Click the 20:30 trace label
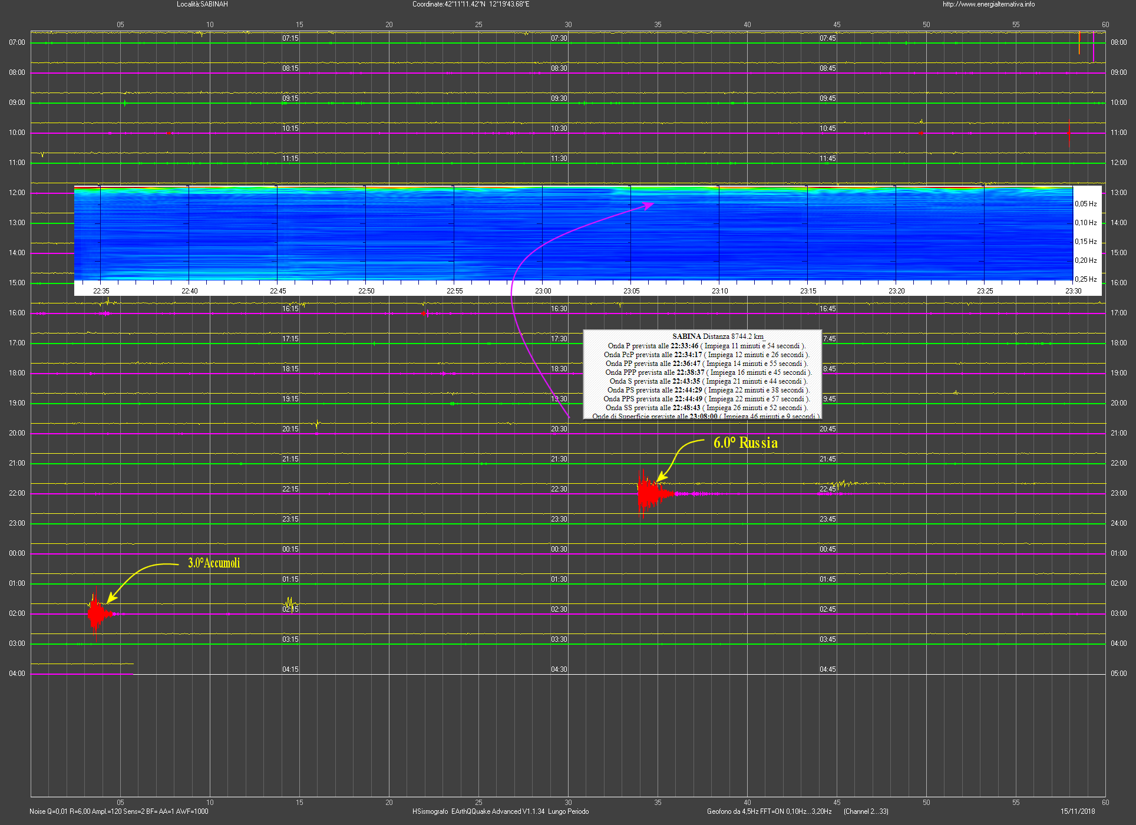1136x825 pixels. pyautogui.click(x=559, y=429)
